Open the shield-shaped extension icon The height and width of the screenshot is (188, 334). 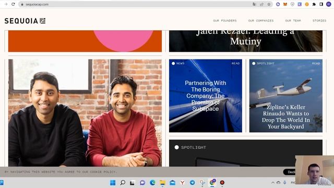click(292, 4)
